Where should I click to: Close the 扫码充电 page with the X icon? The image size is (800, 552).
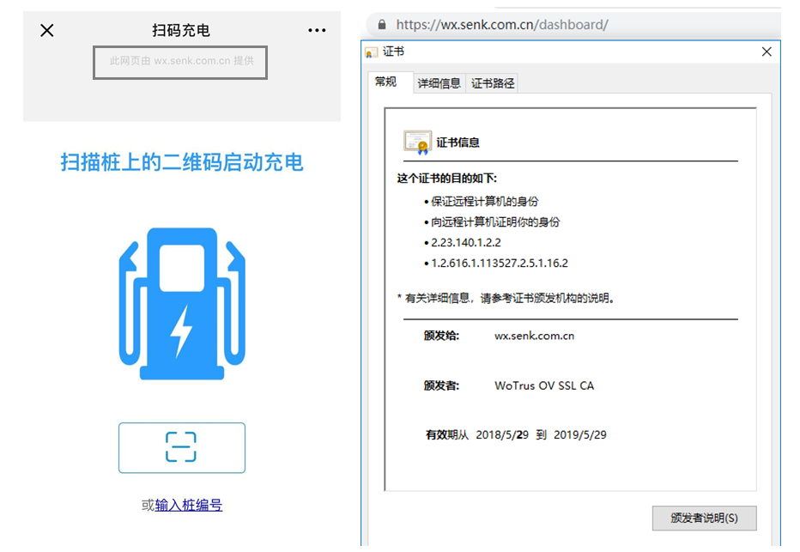(x=47, y=31)
